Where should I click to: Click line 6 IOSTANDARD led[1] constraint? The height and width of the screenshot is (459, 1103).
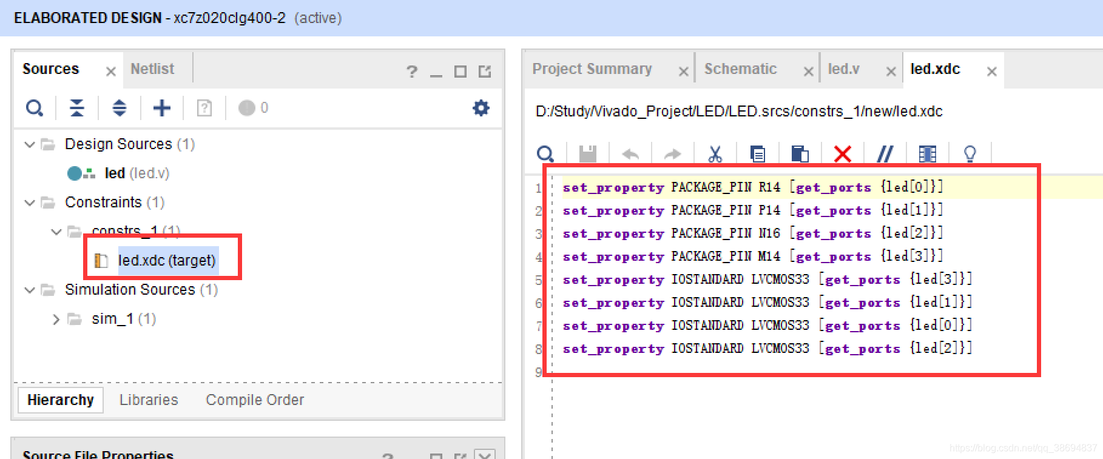[x=767, y=303]
